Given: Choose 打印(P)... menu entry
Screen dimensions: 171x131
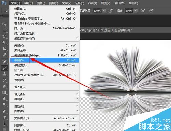Looking at the screenshot, I should pos(45,125).
